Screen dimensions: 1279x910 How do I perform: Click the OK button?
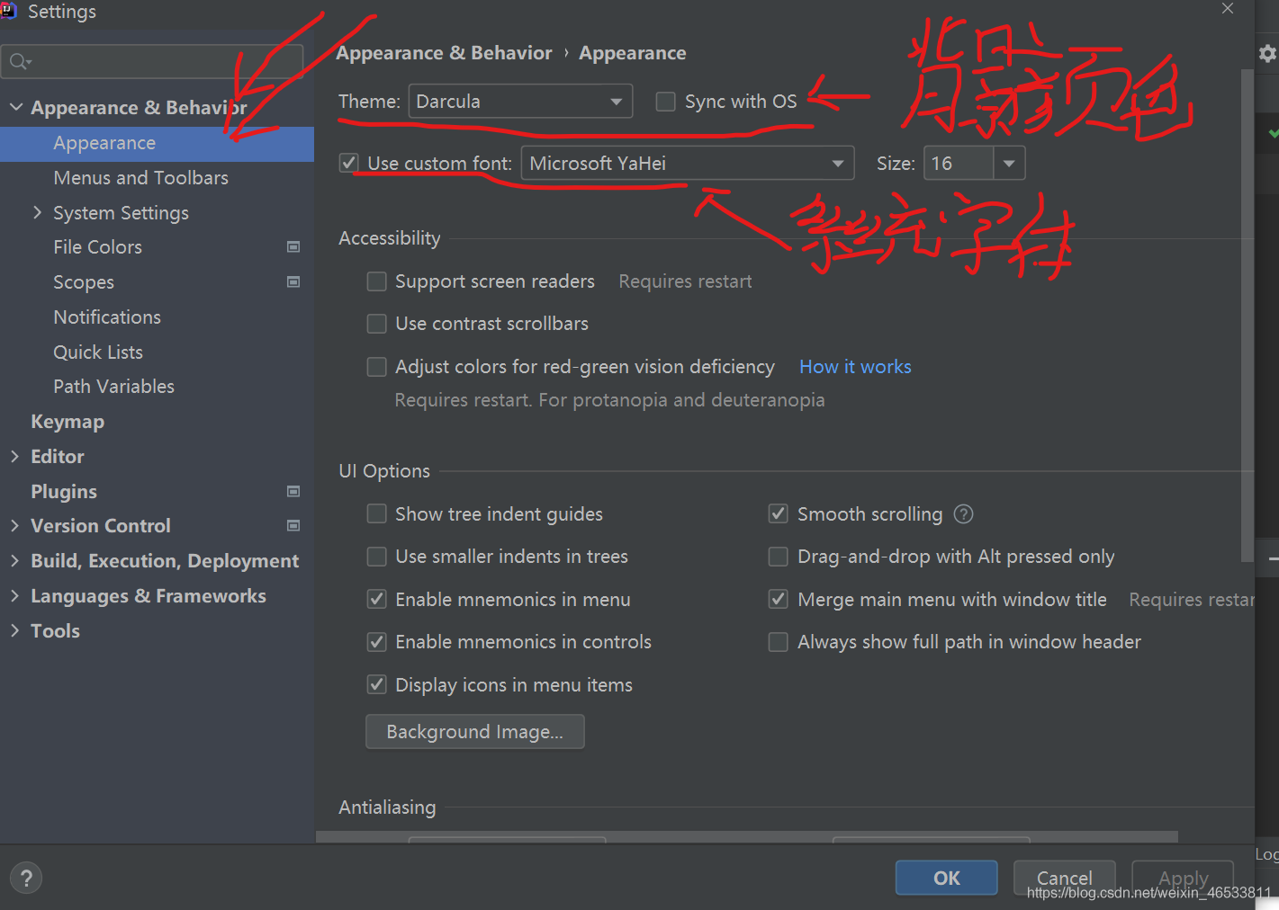[x=946, y=878]
